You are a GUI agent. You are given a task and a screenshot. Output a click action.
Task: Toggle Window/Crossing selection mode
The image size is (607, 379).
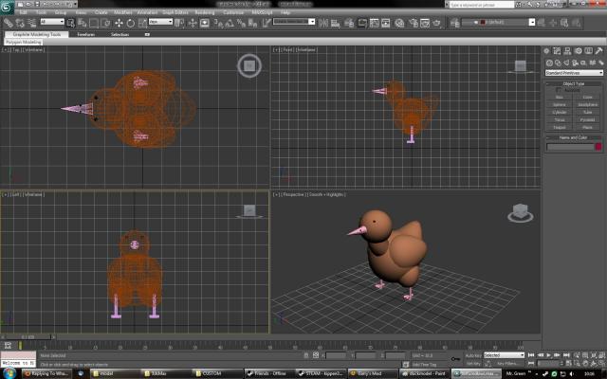(x=106, y=22)
